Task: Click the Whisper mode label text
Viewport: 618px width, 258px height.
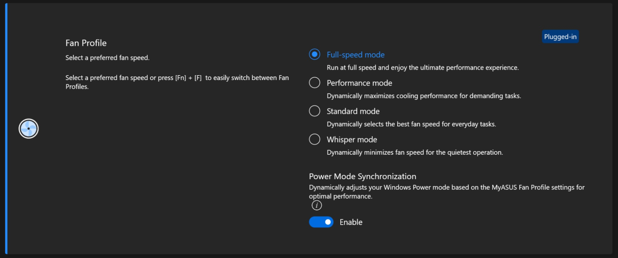Action: pyautogui.click(x=352, y=140)
